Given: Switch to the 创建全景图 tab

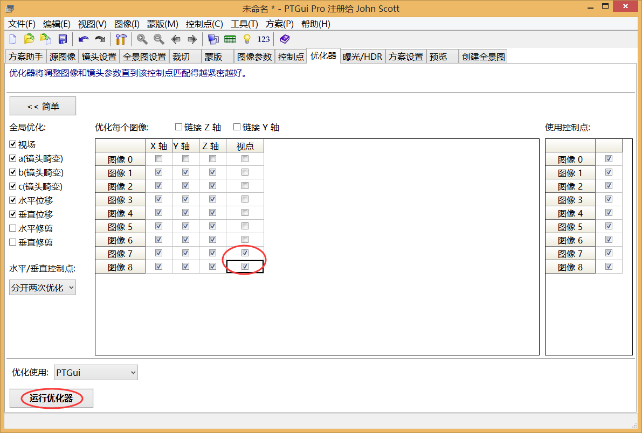Looking at the screenshot, I should (x=483, y=57).
